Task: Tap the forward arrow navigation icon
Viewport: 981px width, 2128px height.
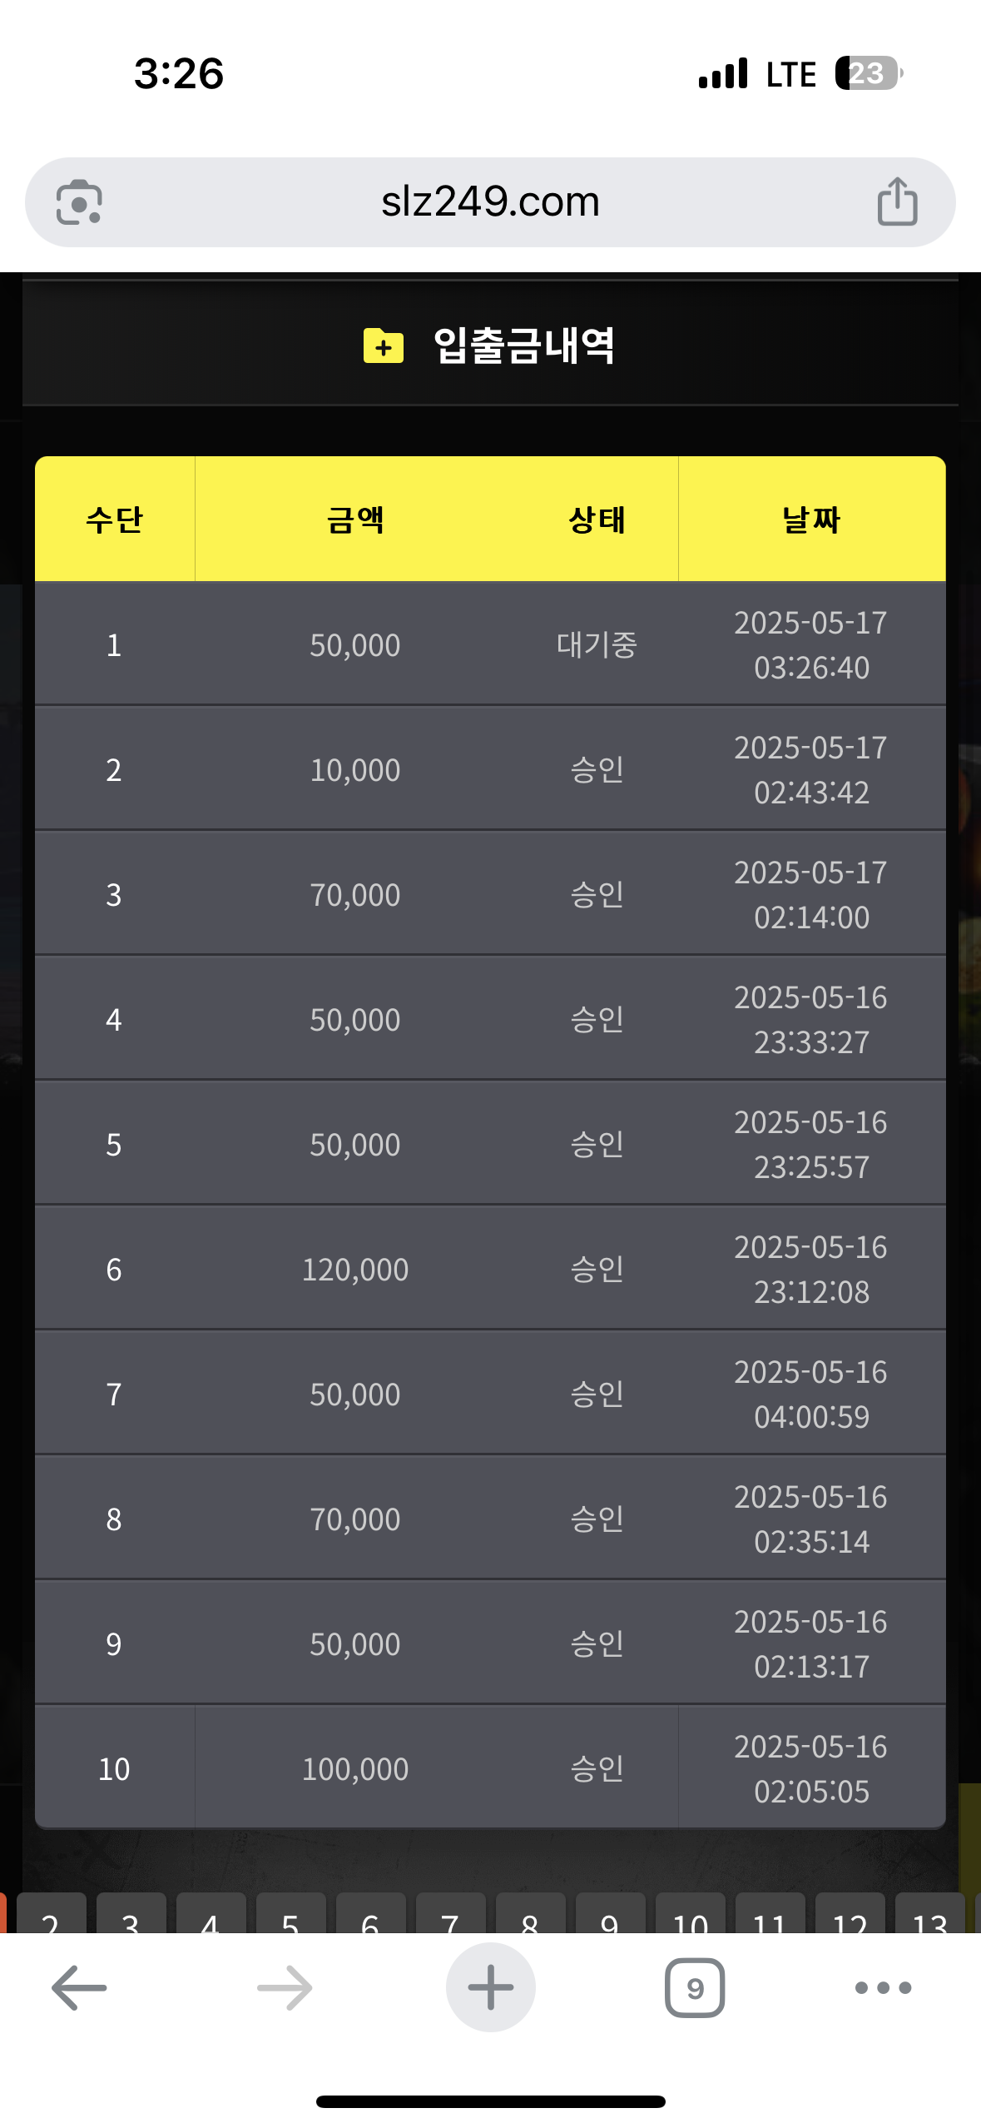Action: [x=285, y=1987]
